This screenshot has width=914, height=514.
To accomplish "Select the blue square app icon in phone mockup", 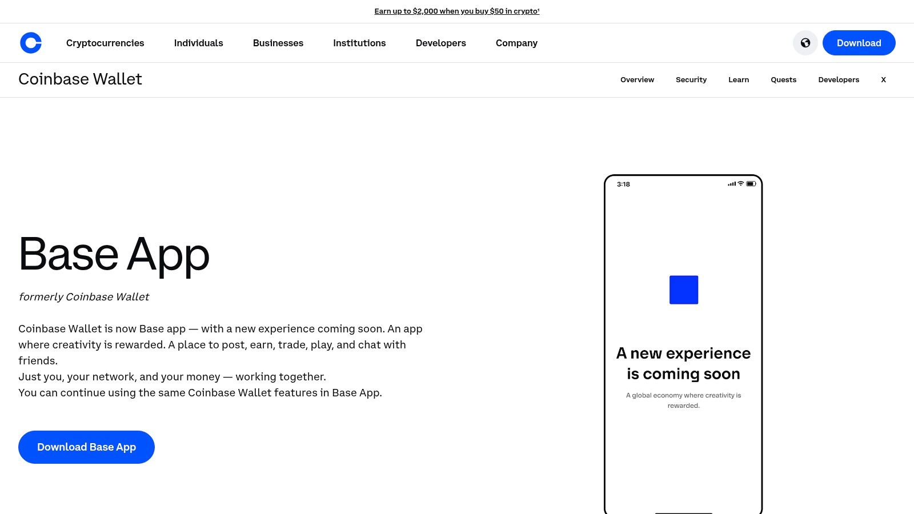I will tap(684, 290).
